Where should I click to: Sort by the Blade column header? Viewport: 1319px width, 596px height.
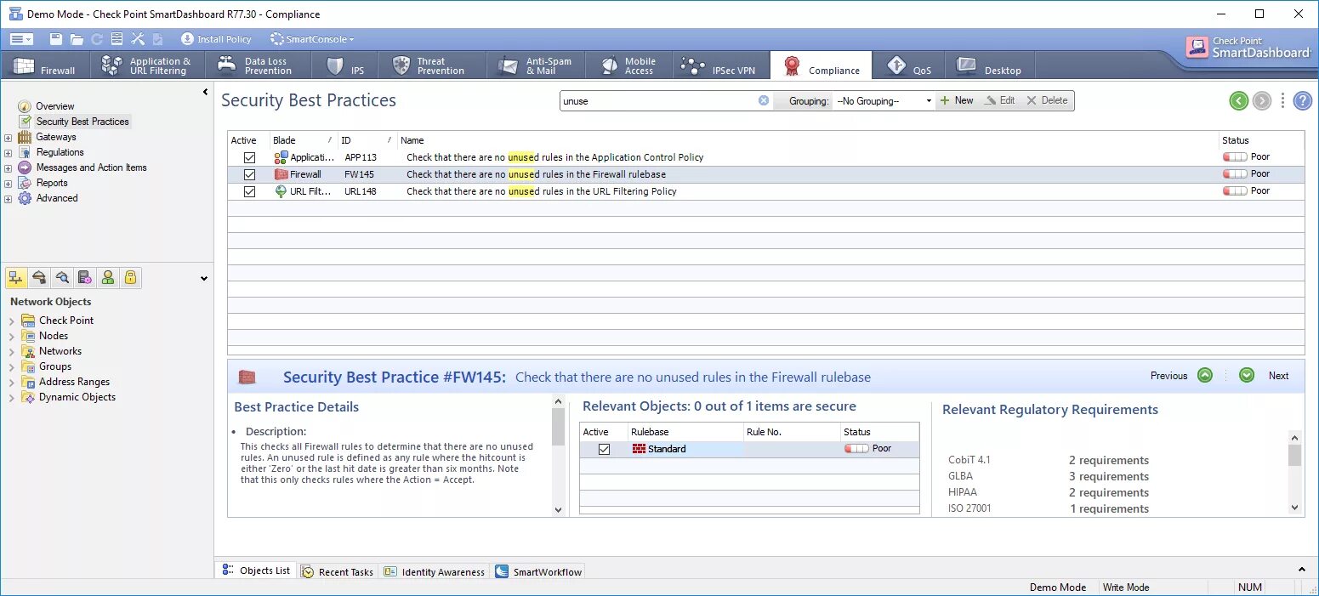coord(303,140)
